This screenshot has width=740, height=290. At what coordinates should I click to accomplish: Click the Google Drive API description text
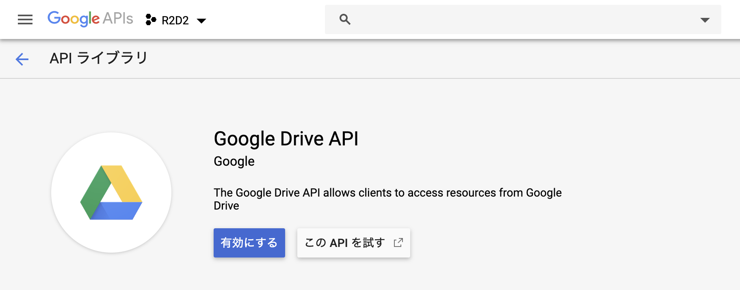[x=387, y=199]
